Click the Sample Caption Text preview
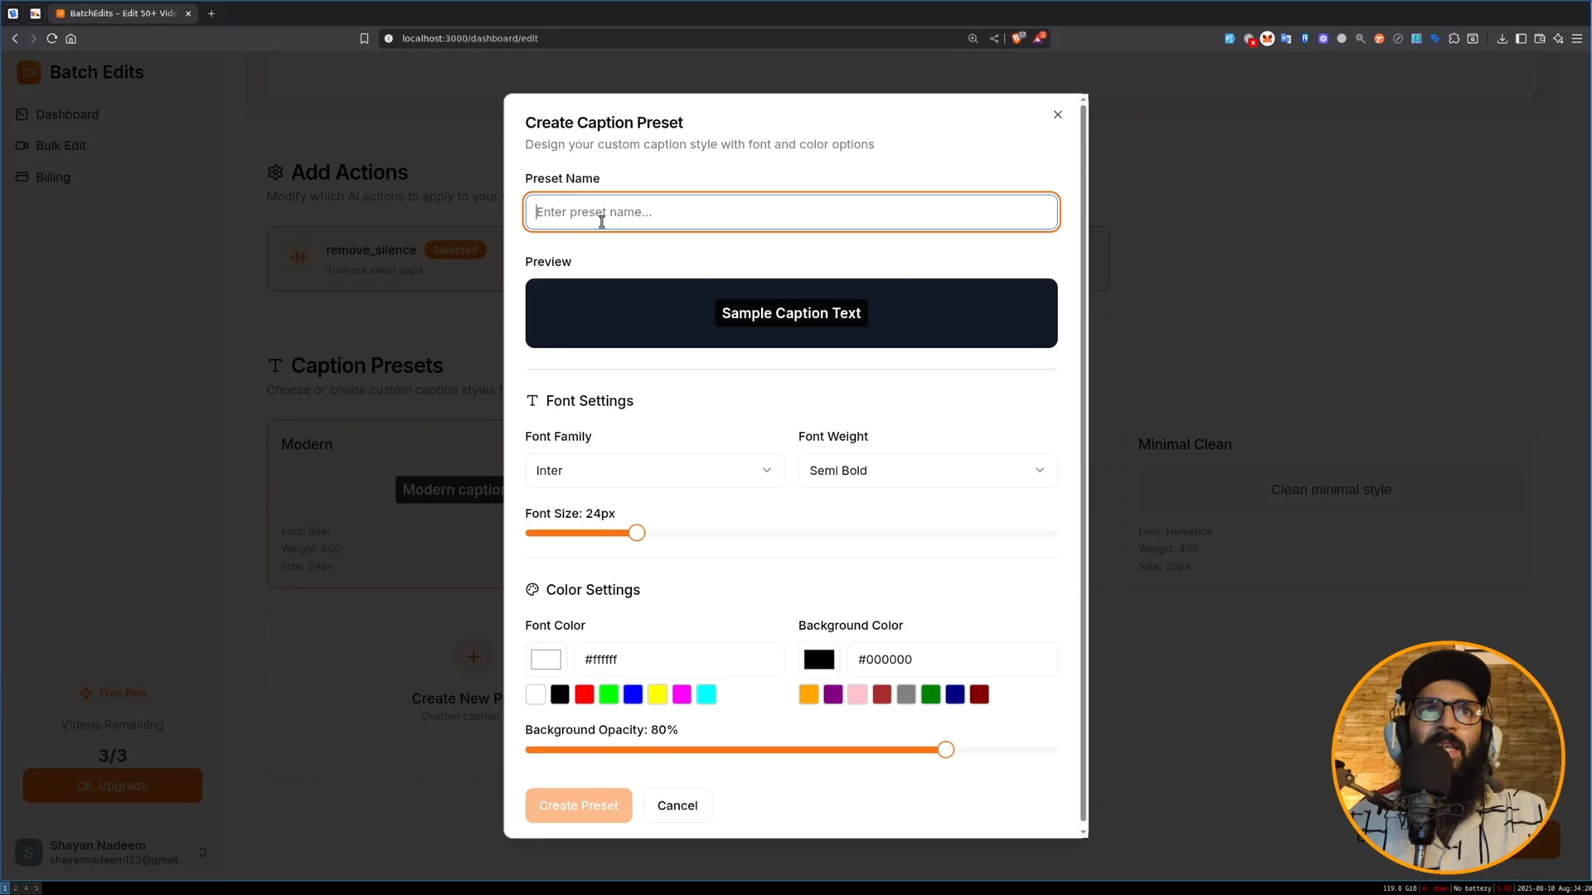The width and height of the screenshot is (1592, 895). tap(791, 313)
